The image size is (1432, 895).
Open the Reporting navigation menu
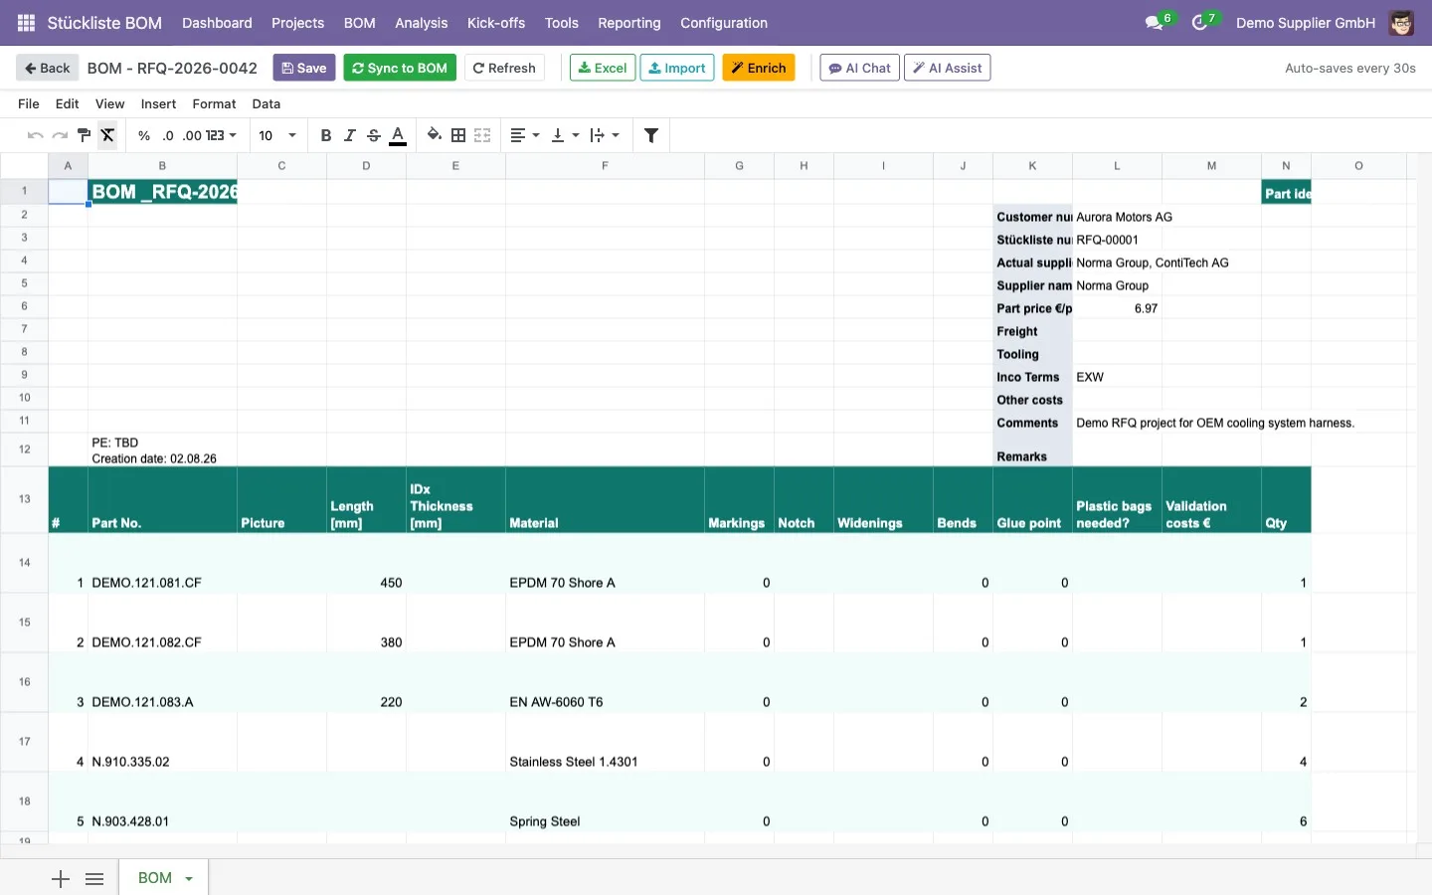[x=628, y=23]
